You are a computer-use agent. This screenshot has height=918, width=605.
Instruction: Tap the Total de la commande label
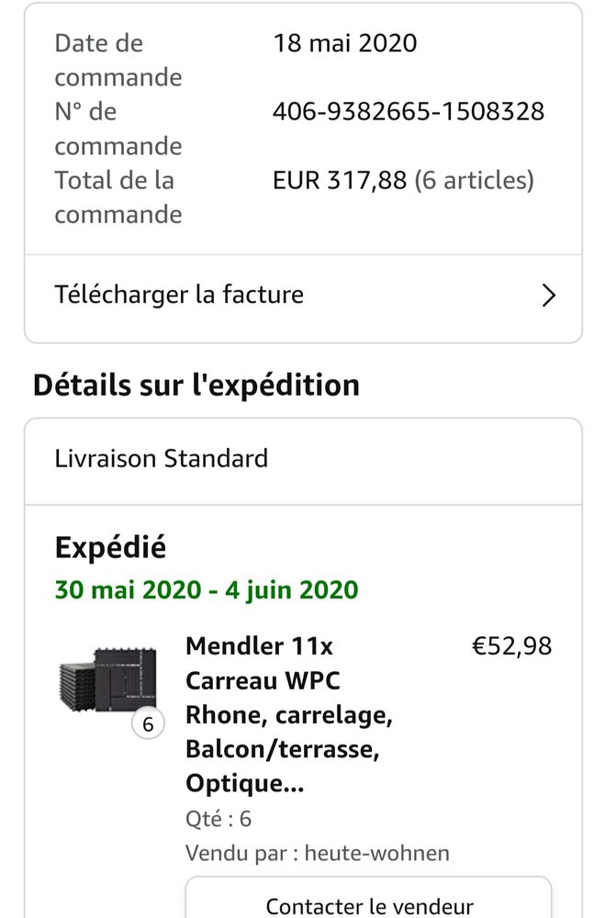coord(118,196)
